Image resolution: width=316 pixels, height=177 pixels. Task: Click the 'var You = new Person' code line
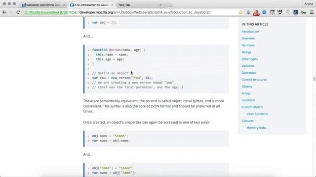(x=122, y=78)
